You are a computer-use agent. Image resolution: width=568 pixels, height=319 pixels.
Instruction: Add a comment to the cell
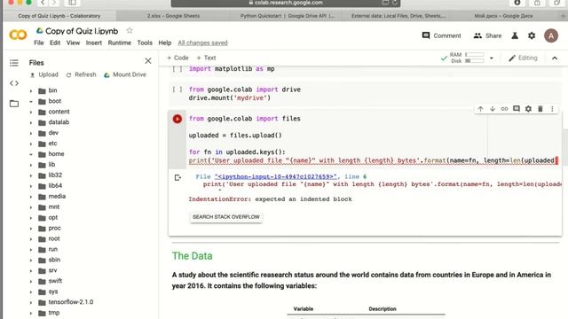click(x=517, y=109)
